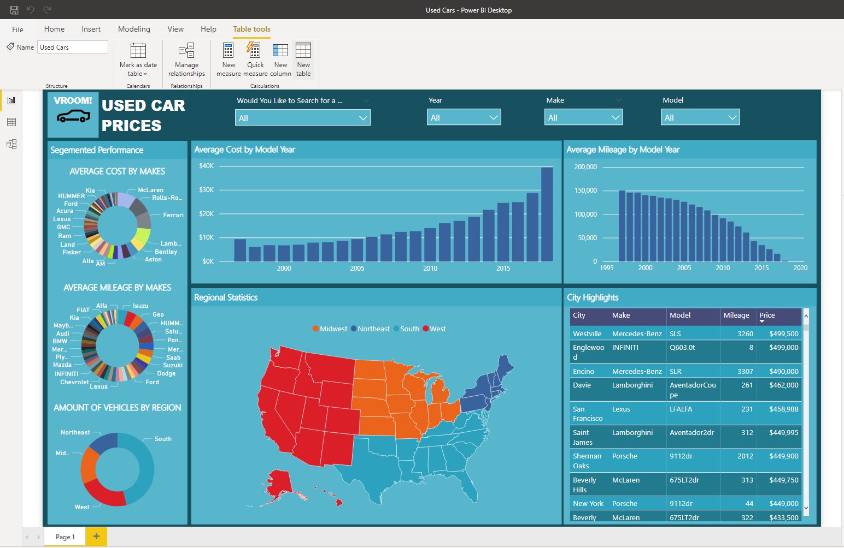Click the table Name input field
The height and width of the screenshot is (548, 844).
[73, 47]
